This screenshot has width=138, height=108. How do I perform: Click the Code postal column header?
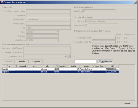[x=60, y=66]
